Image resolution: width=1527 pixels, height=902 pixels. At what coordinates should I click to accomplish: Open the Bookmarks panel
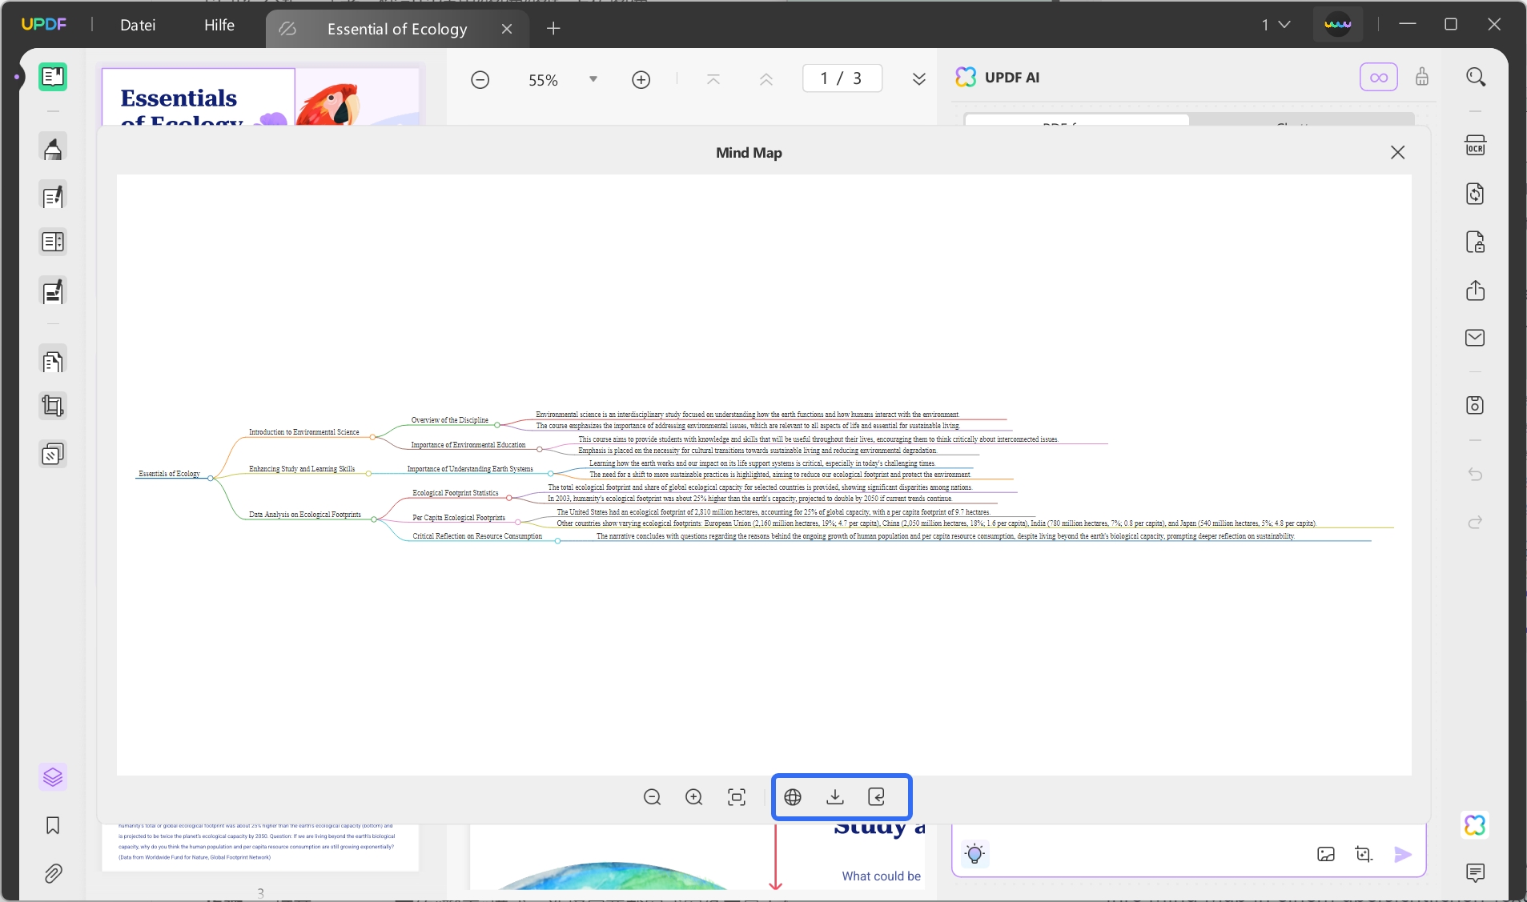[53, 825]
